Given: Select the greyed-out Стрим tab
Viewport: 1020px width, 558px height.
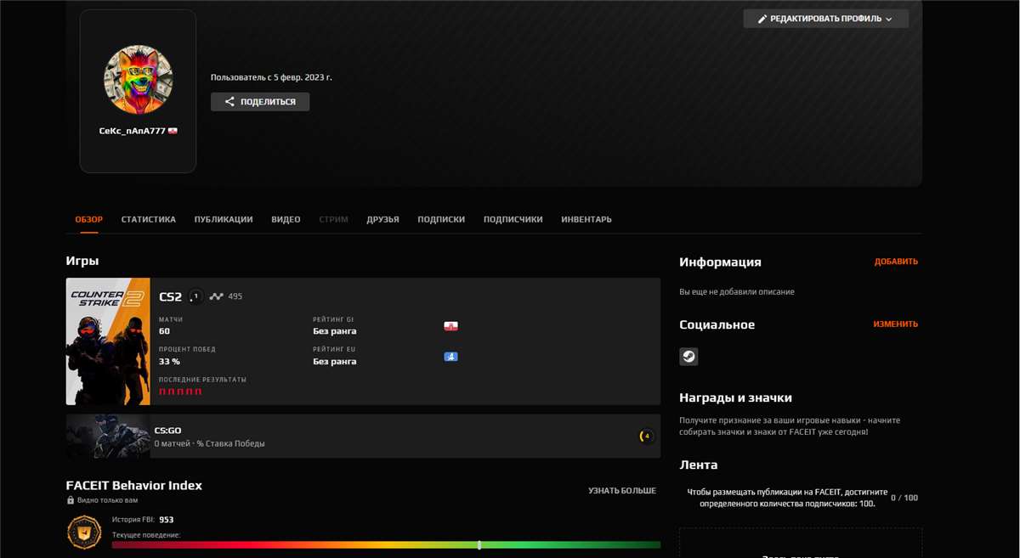Looking at the screenshot, I should coord(334,219).
